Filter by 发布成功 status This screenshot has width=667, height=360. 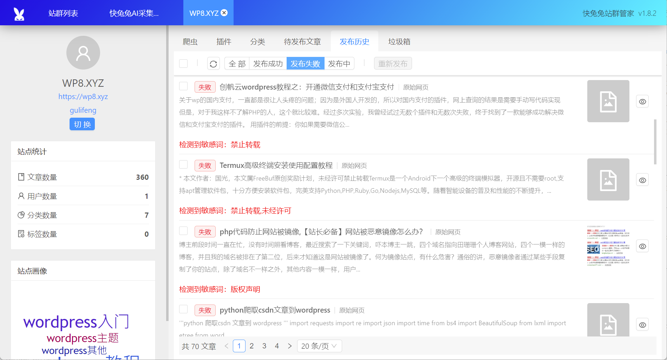tap(268, 64)
